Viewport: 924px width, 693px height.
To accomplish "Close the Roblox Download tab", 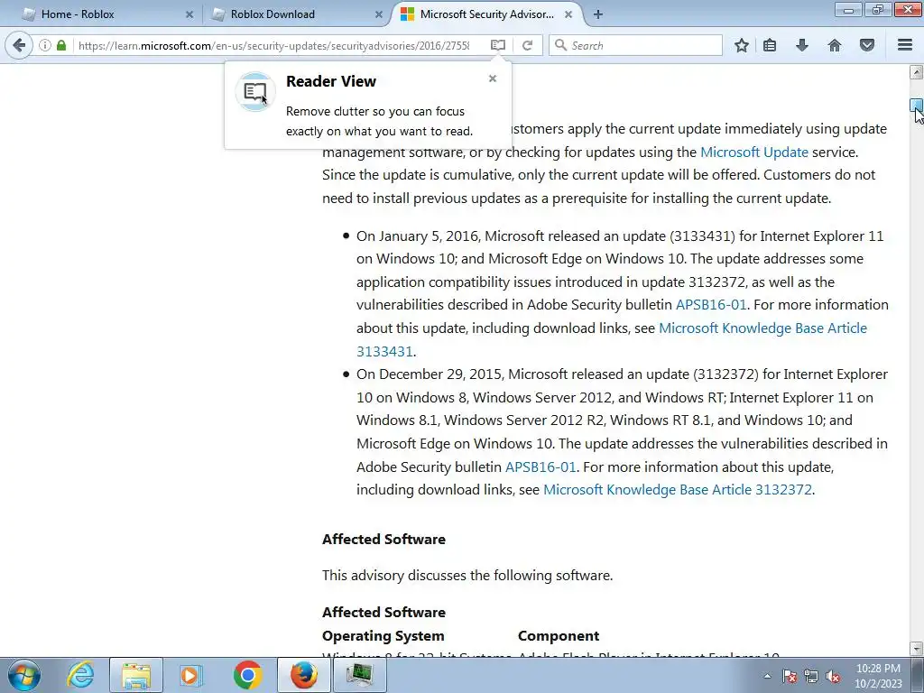I will coord(379,14).
